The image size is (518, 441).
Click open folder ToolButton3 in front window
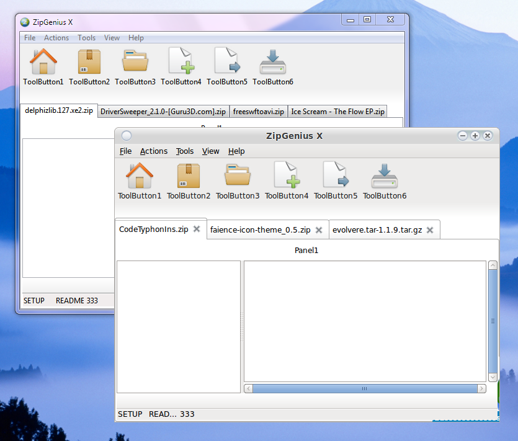[x=238, y=180]
